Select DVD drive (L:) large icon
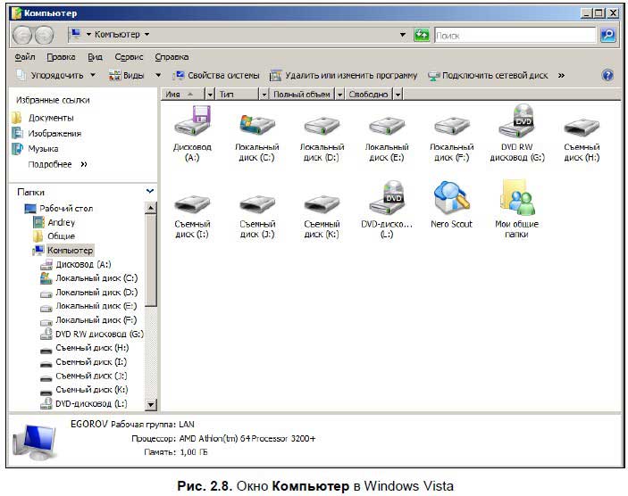The width and height of the screenshot is (628, 496). [x=387, y=198]
